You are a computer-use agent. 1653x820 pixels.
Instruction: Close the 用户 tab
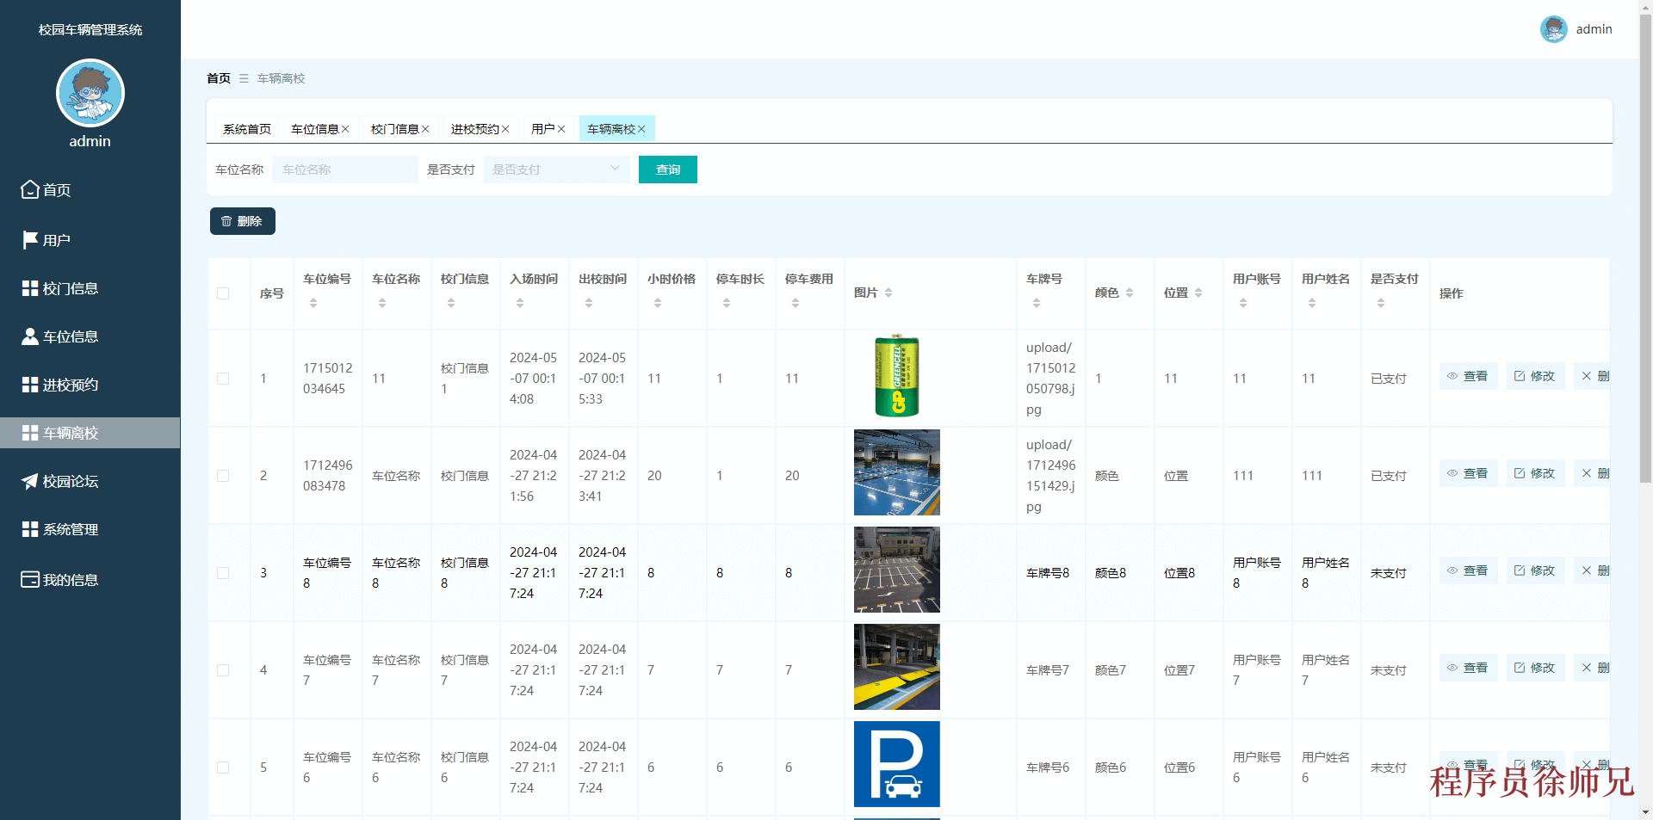coord(563,128)
